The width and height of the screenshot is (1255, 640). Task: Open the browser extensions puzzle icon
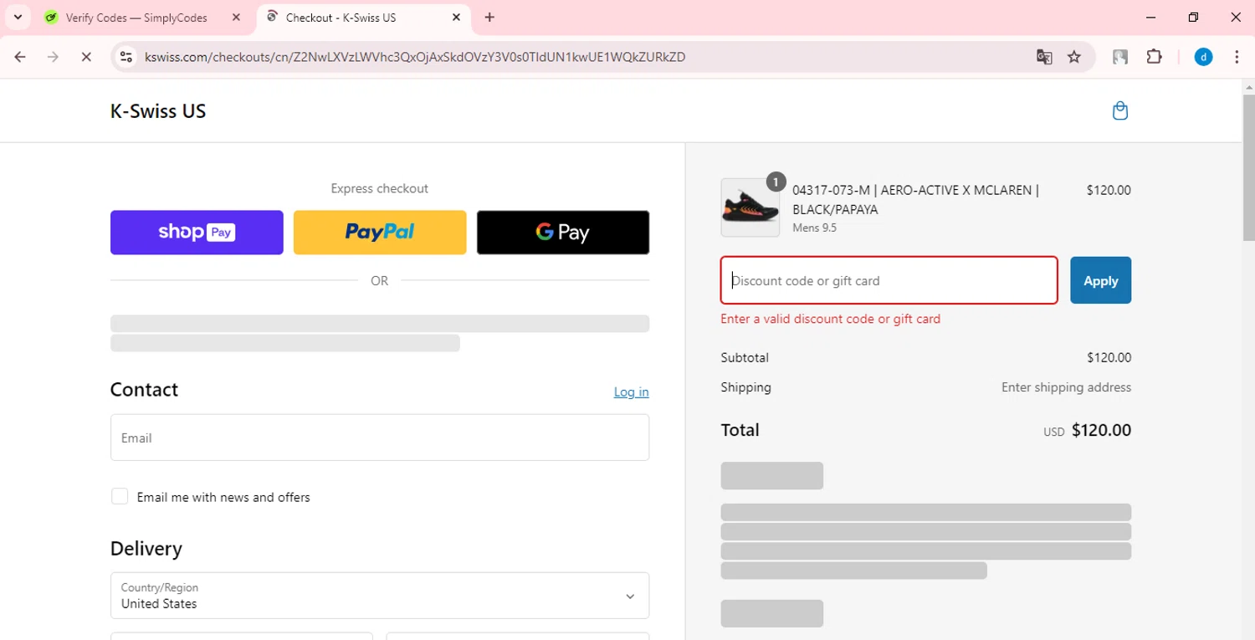point(1154,57)
